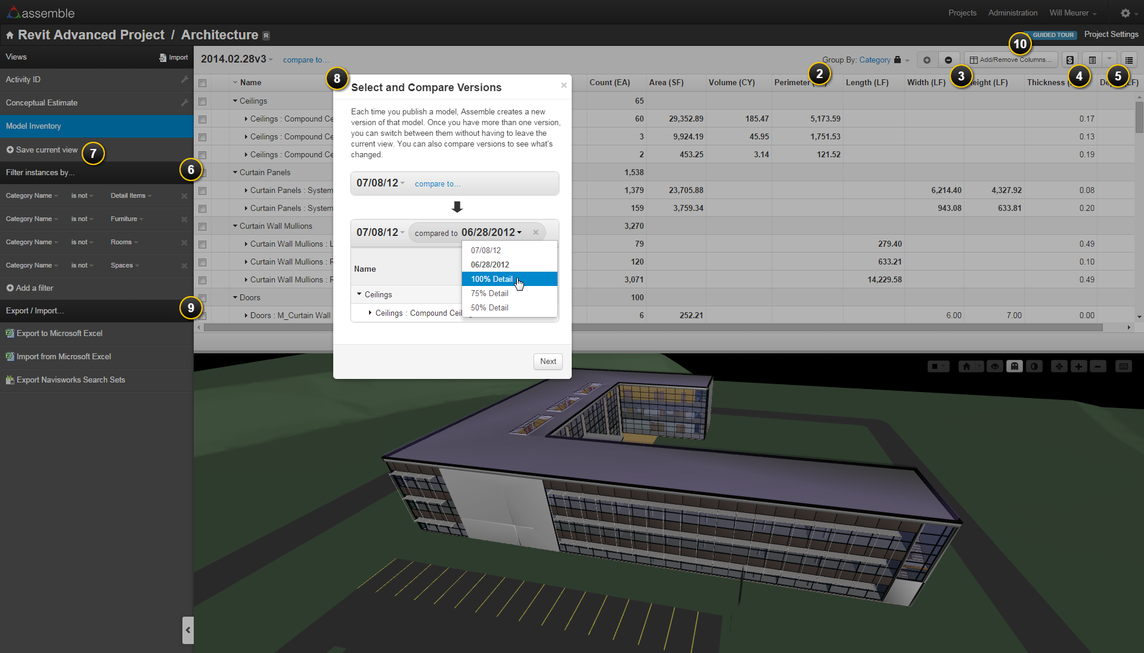Zoom out with the viewer minus icon
The width and height of the screenshot is (1144, 653).
pyautogui.click(x=1098, y=366)
